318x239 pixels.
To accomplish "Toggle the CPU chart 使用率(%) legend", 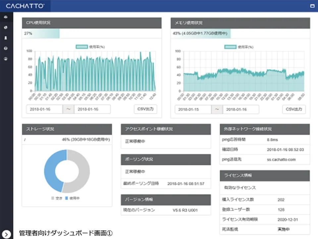I will [90, 47].
